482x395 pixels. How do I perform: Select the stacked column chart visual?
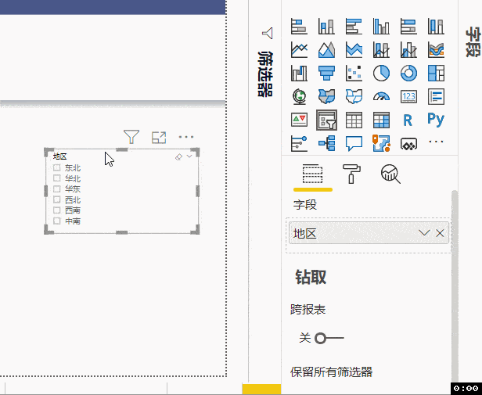[326, 26]
